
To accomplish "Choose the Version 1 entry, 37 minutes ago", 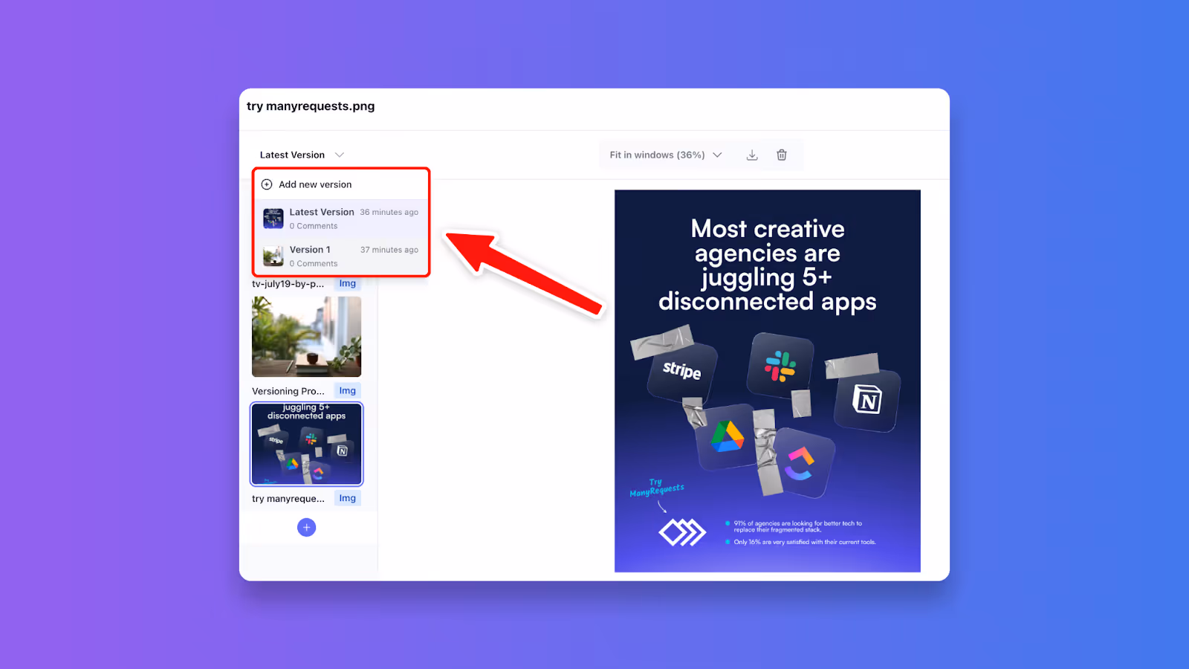I will click(x=341, y=256).
